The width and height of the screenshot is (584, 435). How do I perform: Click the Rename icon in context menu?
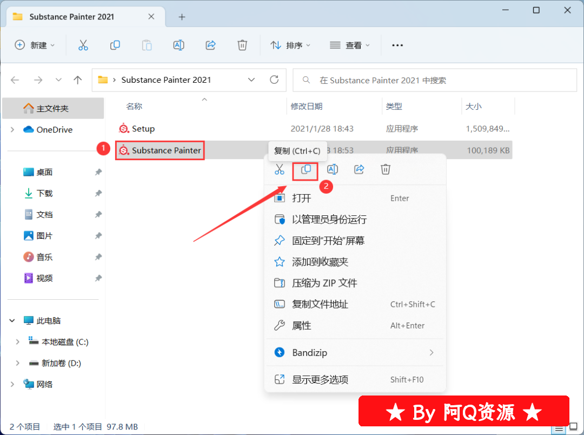(333, 169)
